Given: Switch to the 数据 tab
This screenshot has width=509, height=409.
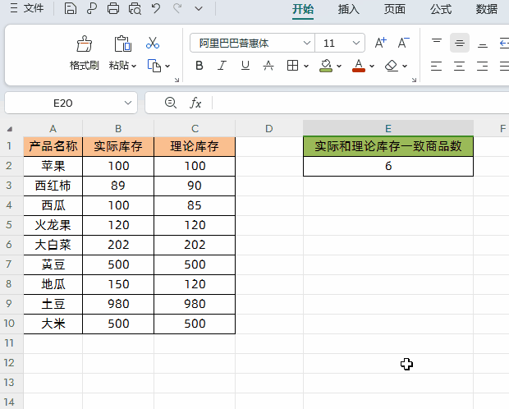Looking at the screenshot, I should tap(487, 9).
